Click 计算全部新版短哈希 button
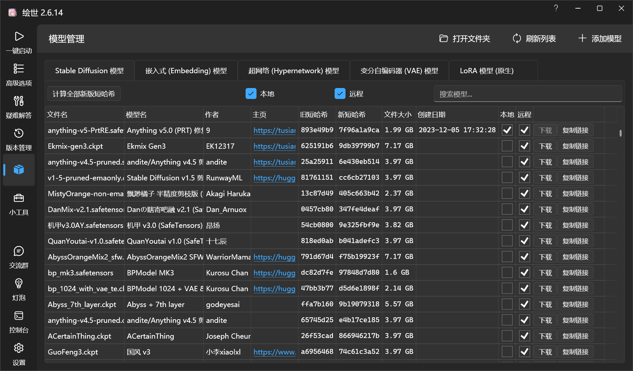The width and height of the screenshot is (633, 371). (x=84, y=94)
